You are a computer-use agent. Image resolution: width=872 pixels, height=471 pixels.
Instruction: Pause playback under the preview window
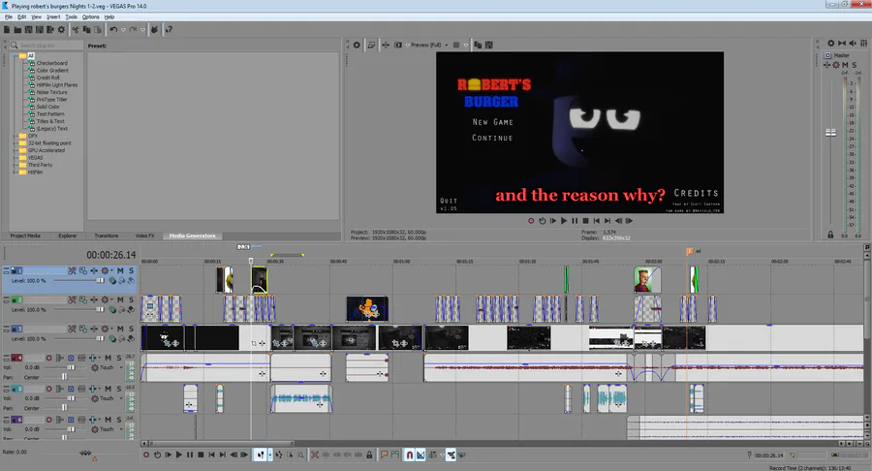tap(575, 221)
